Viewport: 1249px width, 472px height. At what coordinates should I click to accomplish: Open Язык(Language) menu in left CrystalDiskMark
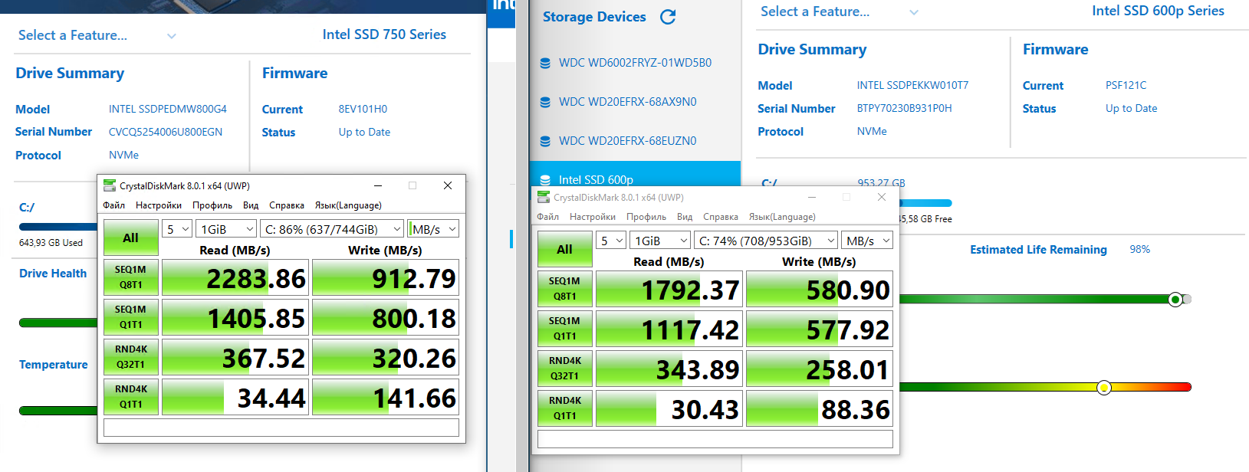click(x=348, y=205)
